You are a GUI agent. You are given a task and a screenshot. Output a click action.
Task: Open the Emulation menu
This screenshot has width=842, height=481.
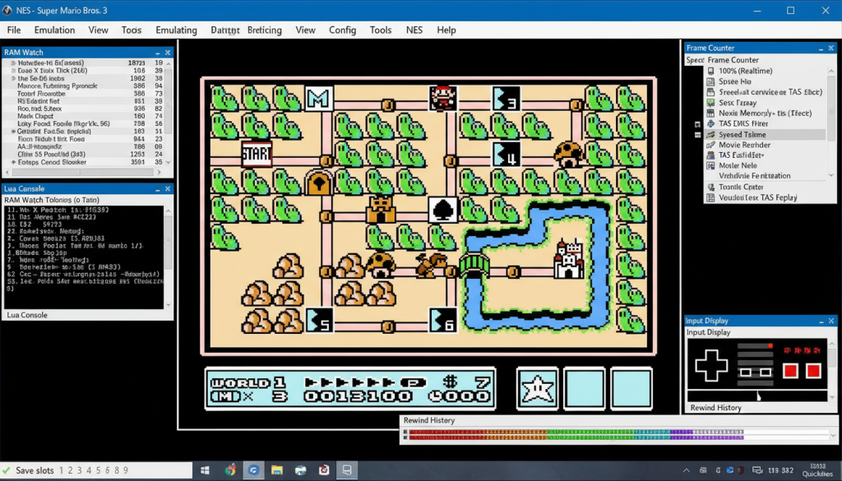(55, 30)
